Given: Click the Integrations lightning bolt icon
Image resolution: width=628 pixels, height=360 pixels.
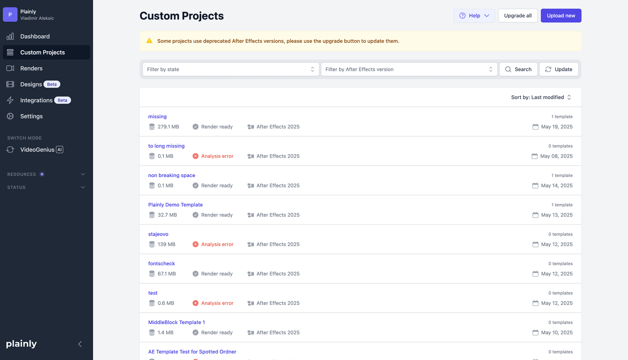Looking at the screenshot, I should coord(10,100).
